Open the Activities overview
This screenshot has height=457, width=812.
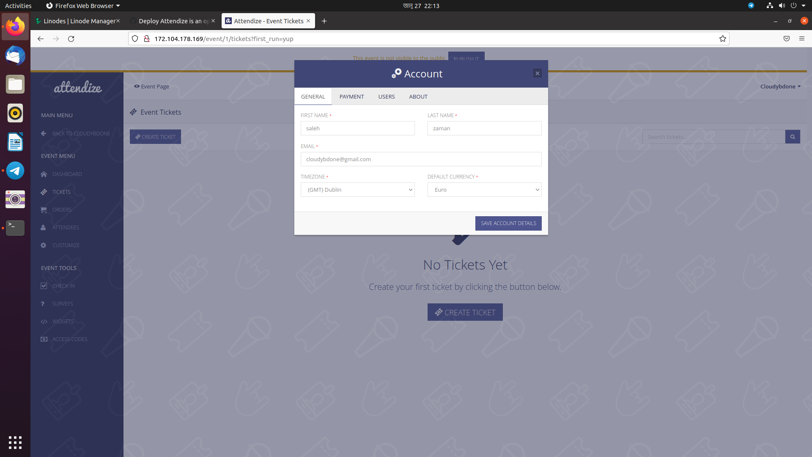coord(18,6)
